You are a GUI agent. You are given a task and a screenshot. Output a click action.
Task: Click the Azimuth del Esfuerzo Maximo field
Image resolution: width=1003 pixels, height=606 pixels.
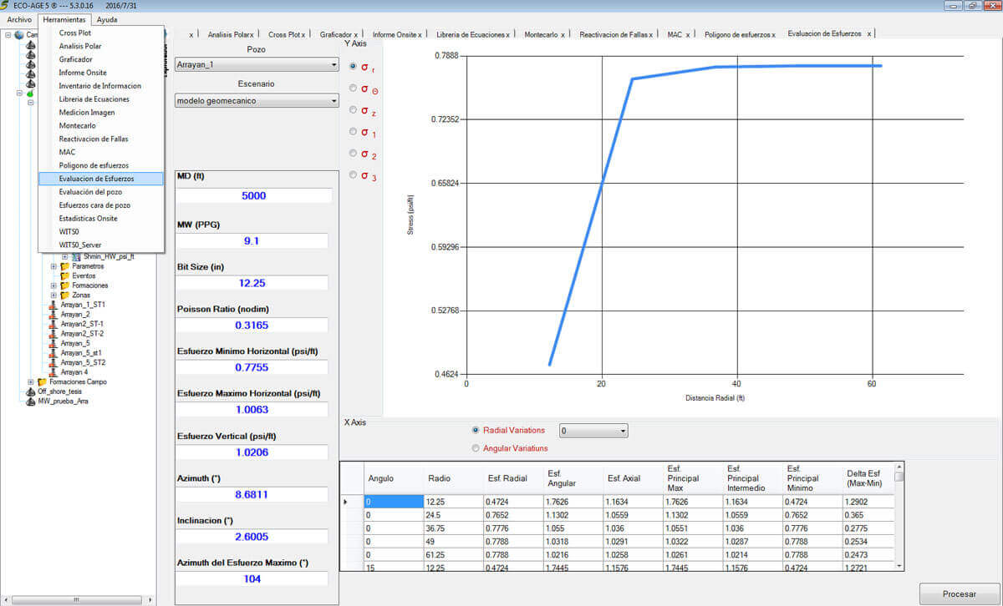(252, 578)
